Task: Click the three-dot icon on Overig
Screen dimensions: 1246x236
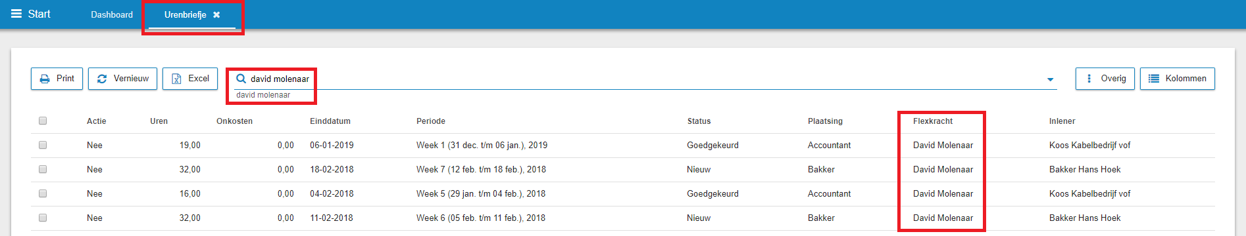Action: [1089, 79]
